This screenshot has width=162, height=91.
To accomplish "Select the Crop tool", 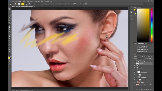I will tap(10, 18).
